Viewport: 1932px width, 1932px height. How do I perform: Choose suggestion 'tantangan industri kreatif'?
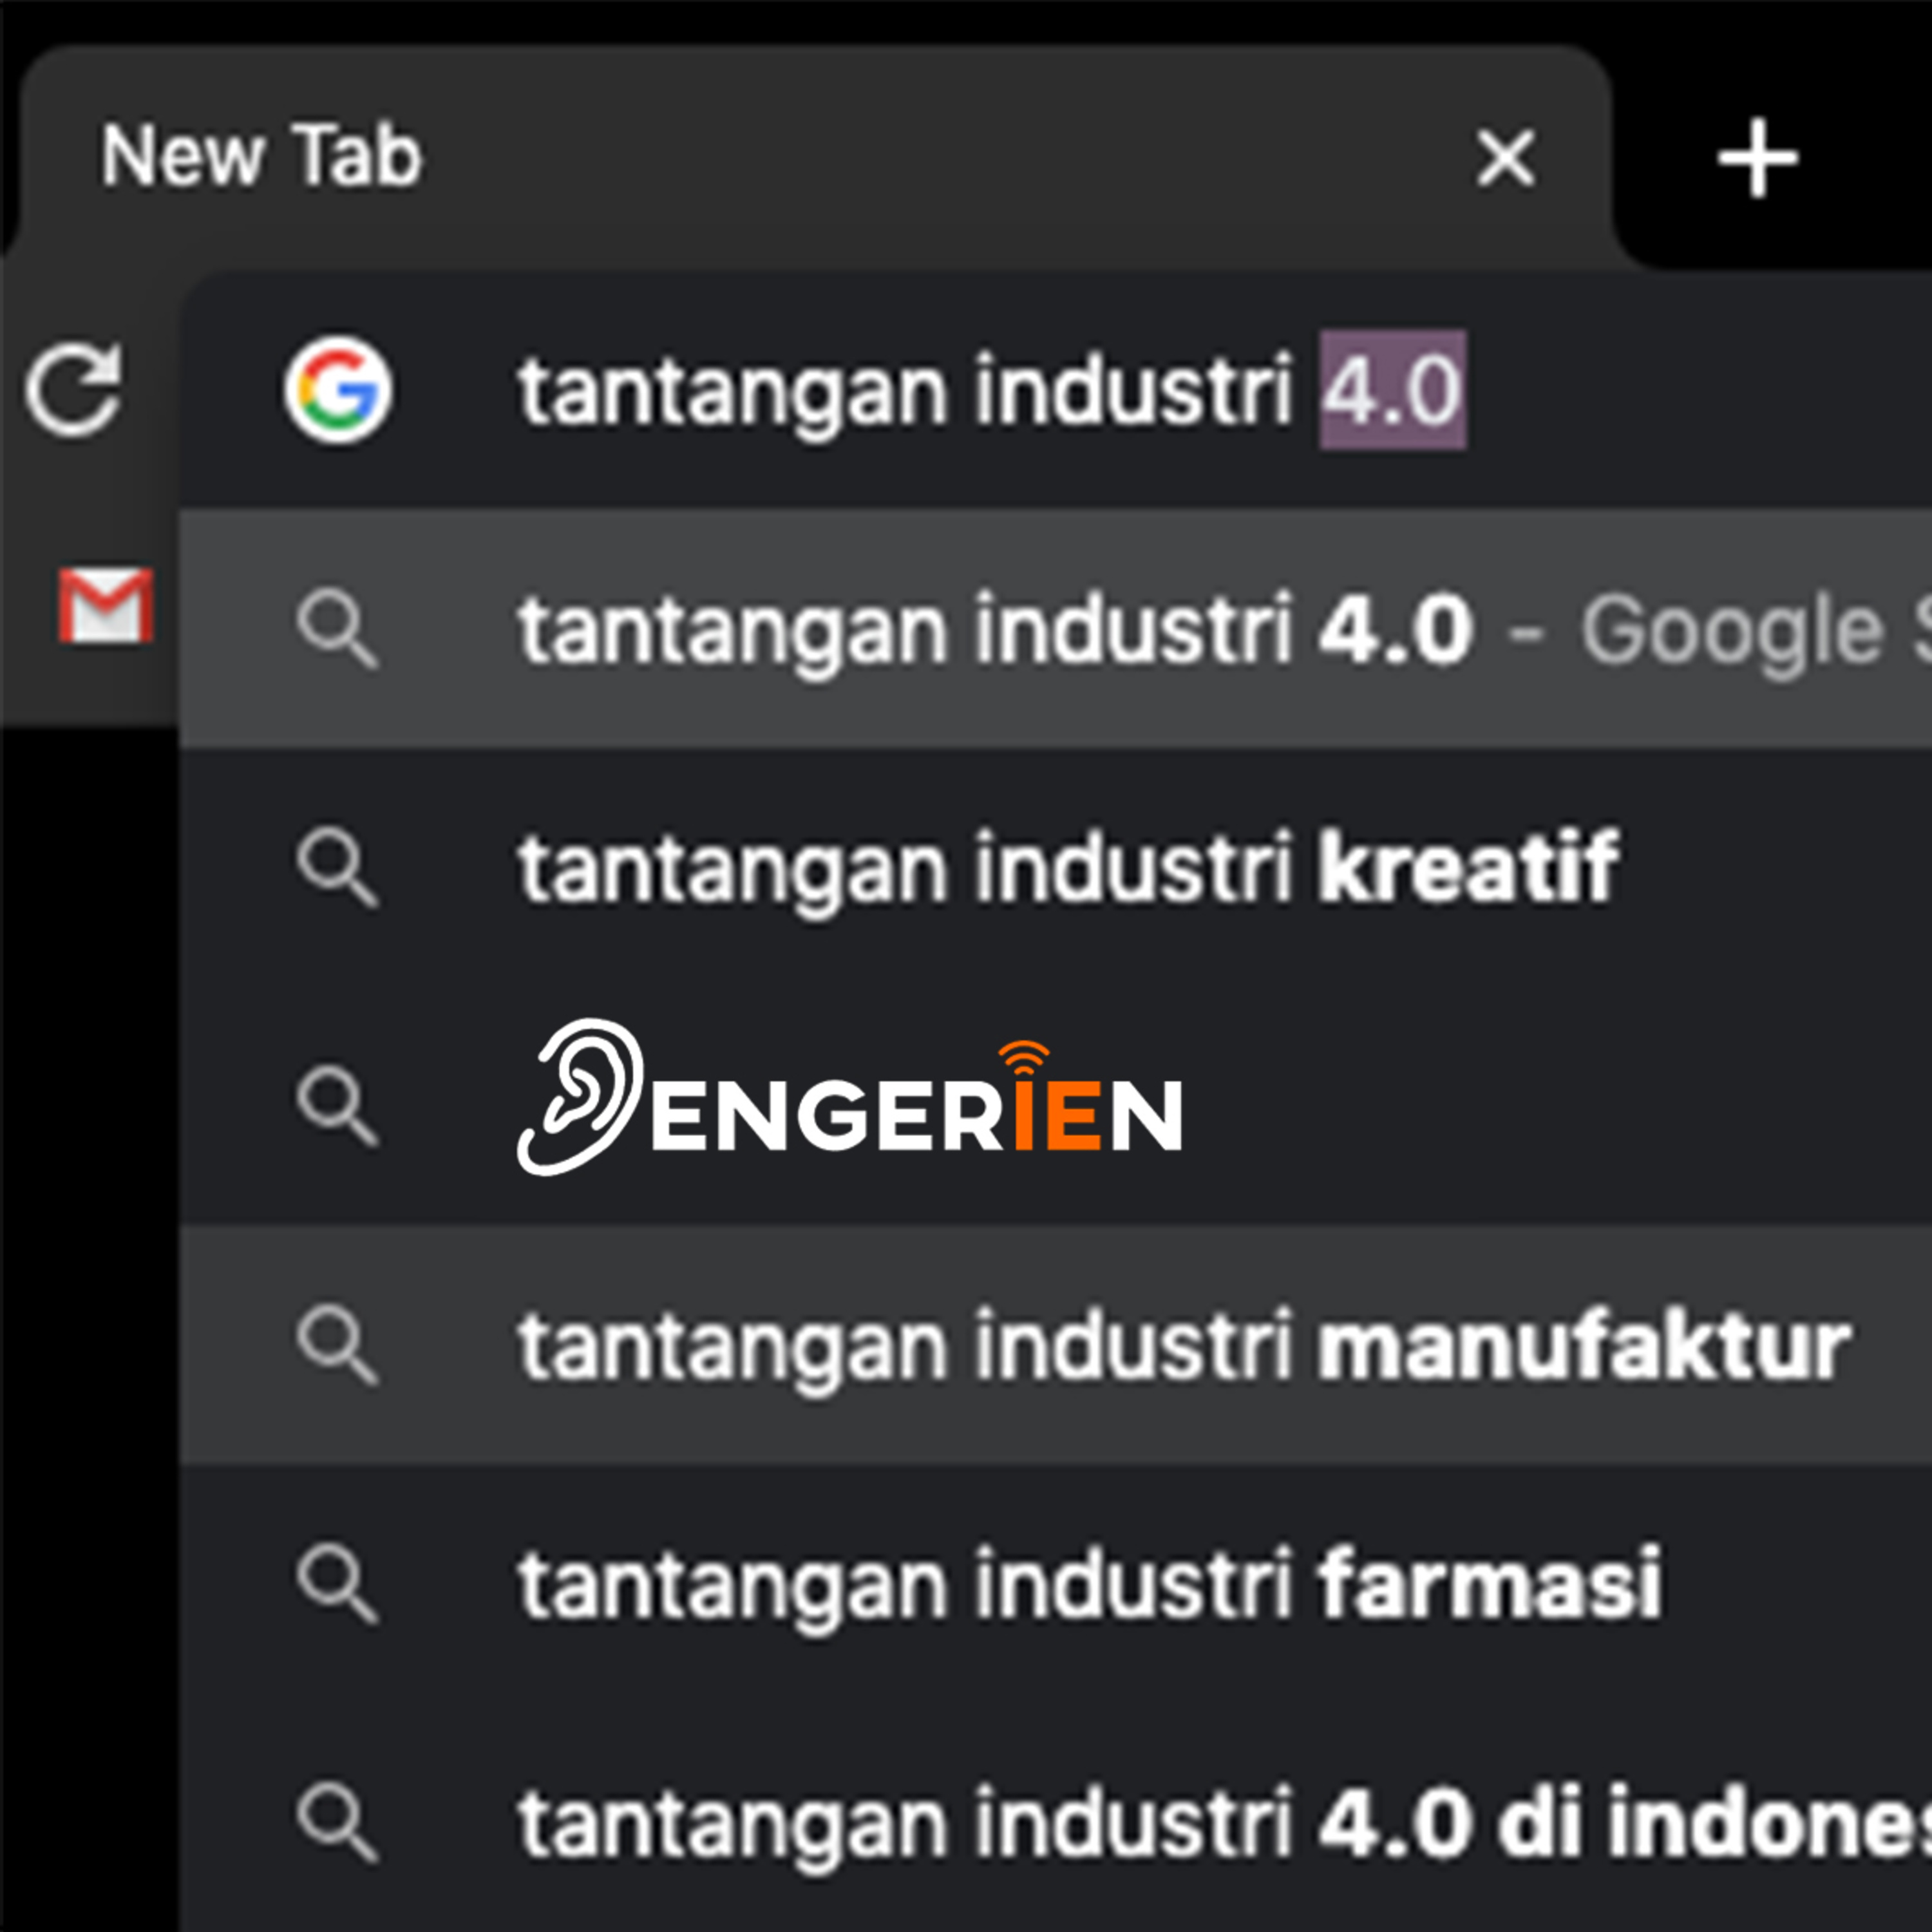coord(1056,868)
